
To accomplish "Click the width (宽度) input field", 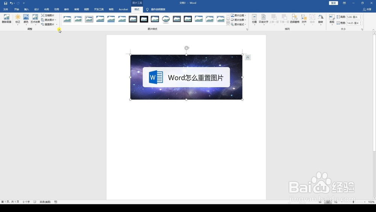I will [x=353, y=23].
